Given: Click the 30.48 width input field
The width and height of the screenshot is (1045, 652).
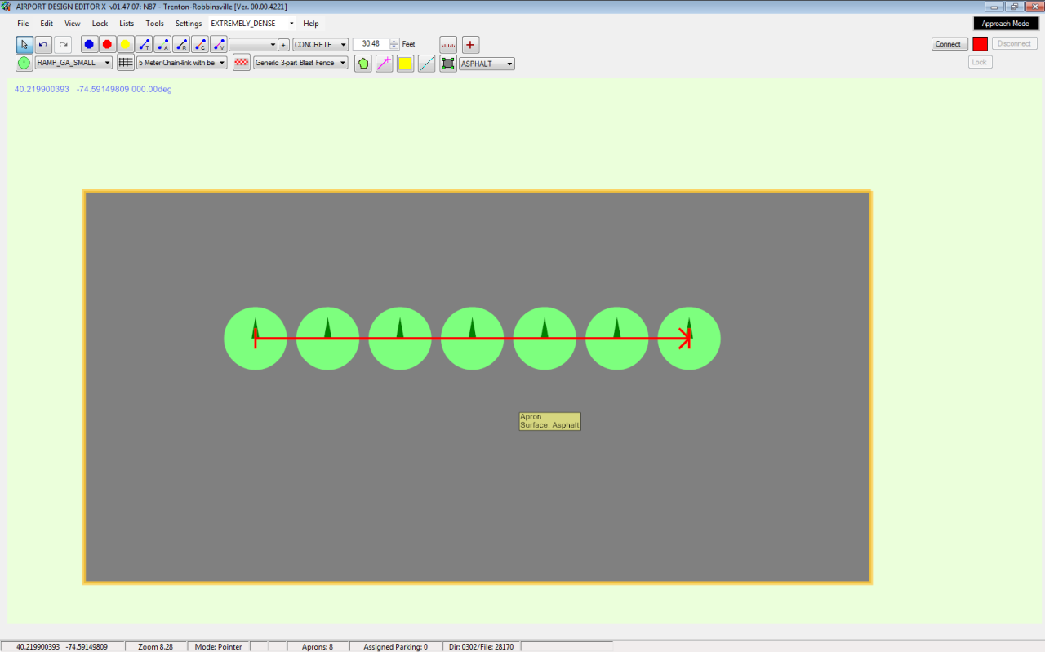Looking at the screenshot, I should [371, 44].
